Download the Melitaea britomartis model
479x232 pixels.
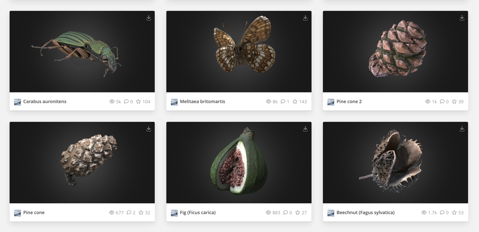coord(305,18)
